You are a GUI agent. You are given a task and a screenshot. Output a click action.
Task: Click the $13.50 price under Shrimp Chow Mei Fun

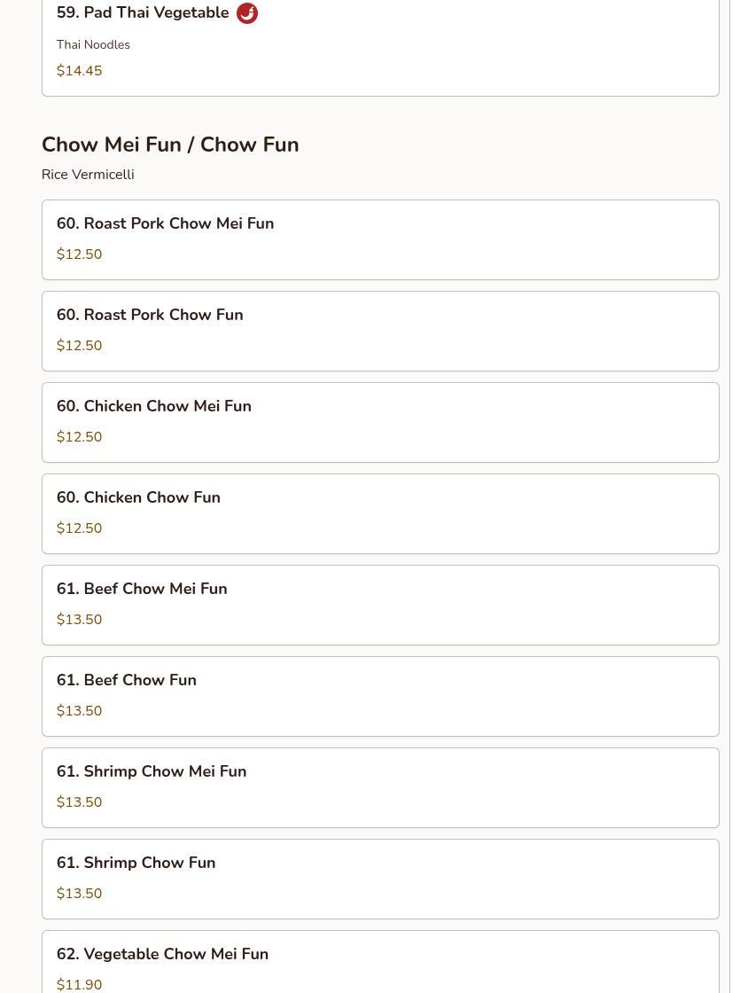(x=79, y=801)
